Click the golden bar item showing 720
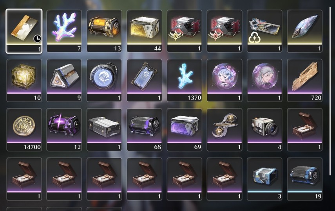 (305, 80)
